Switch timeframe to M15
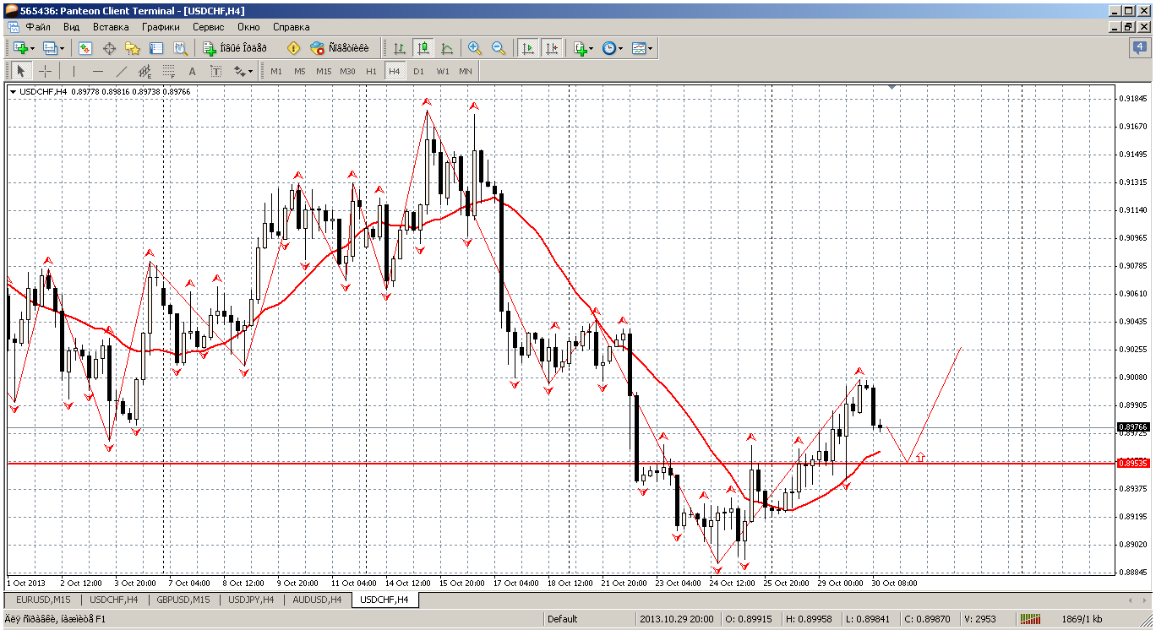 coord(324,71)
